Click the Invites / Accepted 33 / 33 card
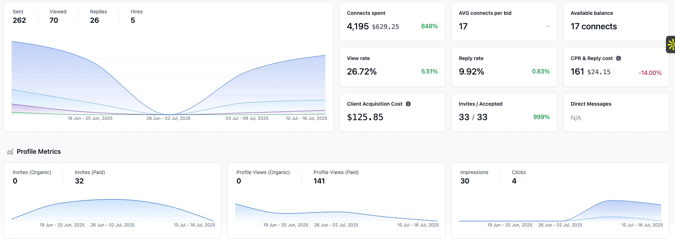 pyautogui.click(x=504, y=113)
